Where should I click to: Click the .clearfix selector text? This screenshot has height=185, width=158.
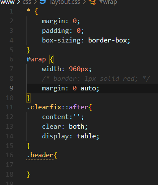[x=44, y=107]
